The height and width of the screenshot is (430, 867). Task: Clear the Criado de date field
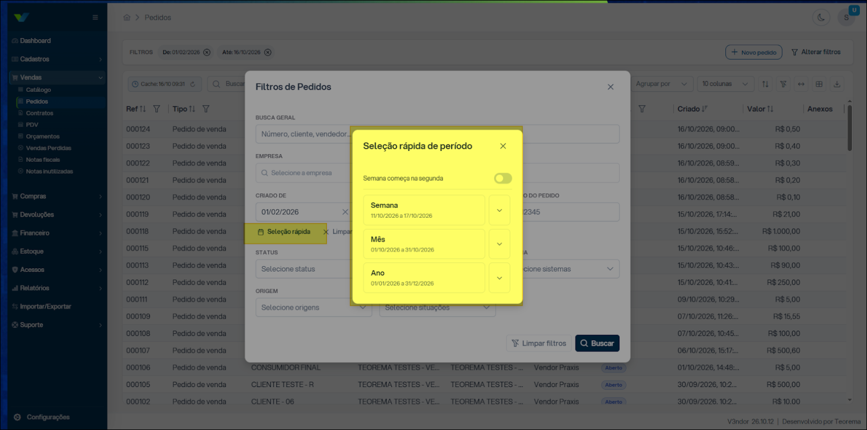point(345,212)
